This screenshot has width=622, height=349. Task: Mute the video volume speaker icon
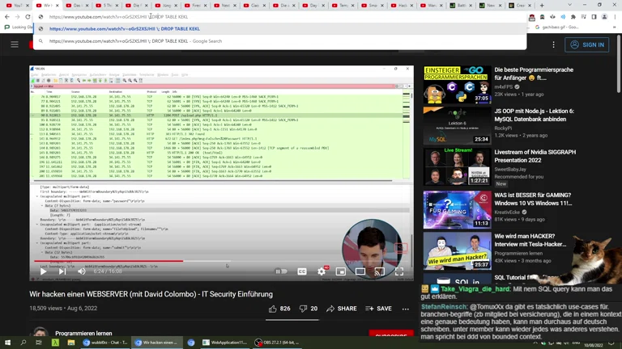81,272
